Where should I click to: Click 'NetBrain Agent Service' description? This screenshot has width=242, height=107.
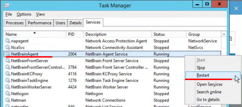106,54
